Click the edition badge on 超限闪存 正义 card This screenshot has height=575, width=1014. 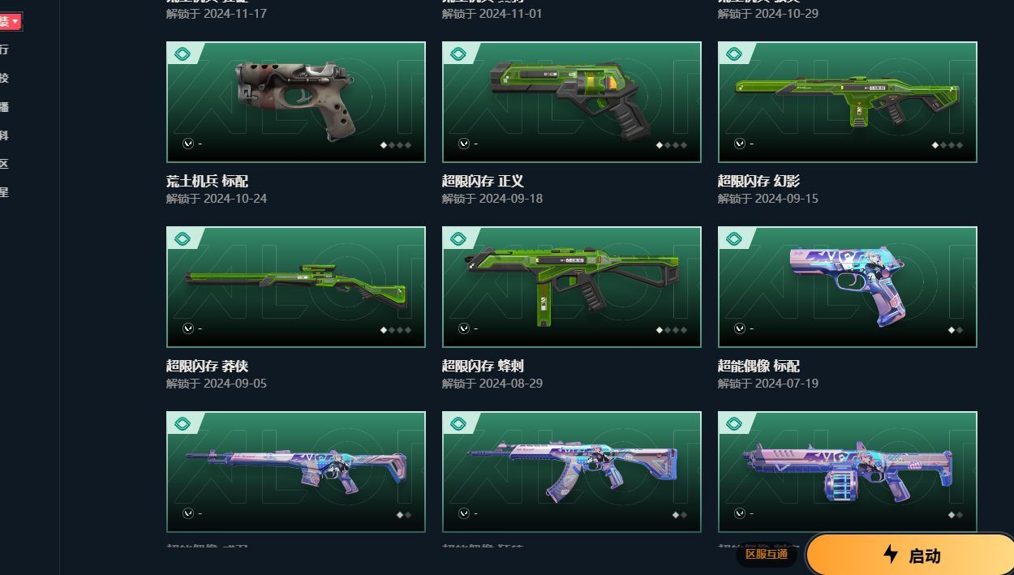[x=458, y=54]
